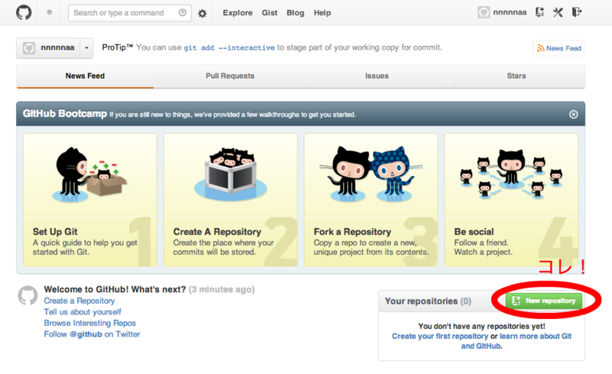
Task: Click the sign out icon
Action: coord(577,12)
